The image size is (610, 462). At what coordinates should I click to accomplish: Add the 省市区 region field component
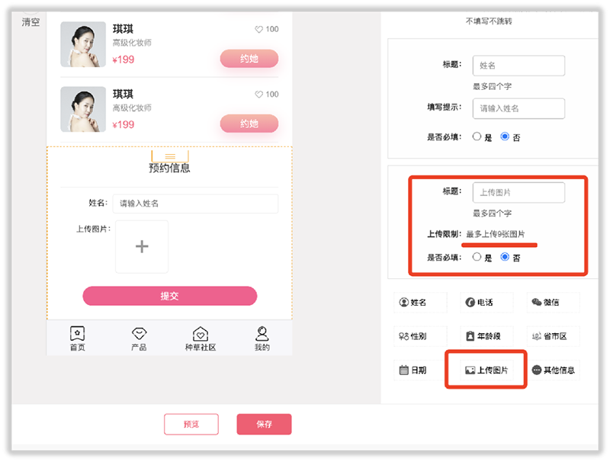[x=553, y=336]
